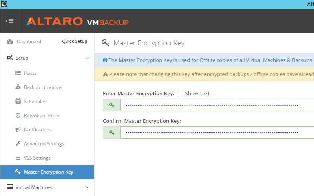
Task: Click the Hosts server icon
Action: point(18,73)
